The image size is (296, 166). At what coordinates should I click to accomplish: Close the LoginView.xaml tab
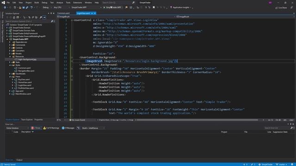95,13
